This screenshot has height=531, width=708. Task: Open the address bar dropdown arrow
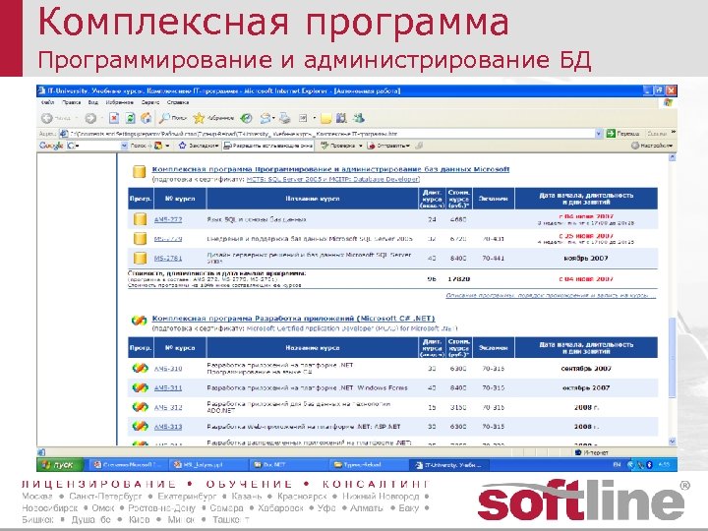coord(599,133)
